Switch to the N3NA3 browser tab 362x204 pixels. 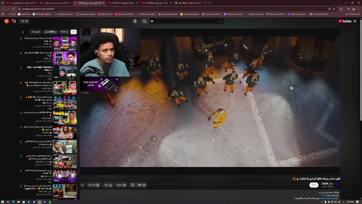coord(156,3)
